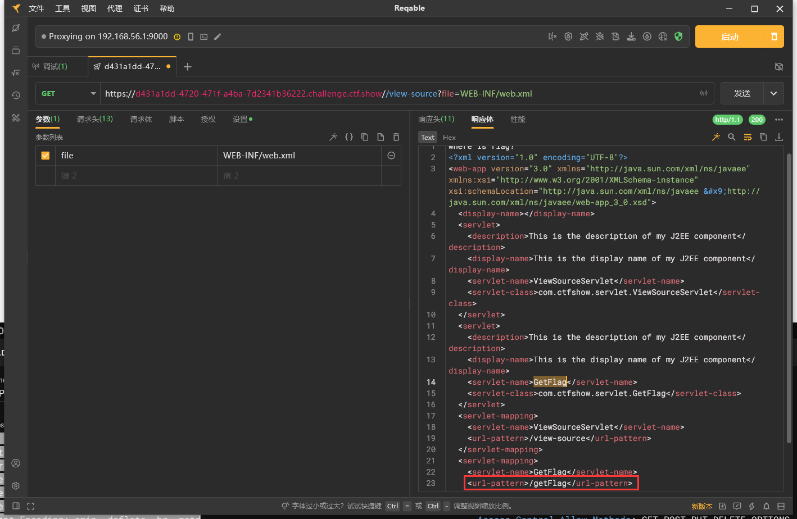Viewport: 797px width, 519px height.
Task: Open the GET method dropdown
Action: [x=68, y=93]
